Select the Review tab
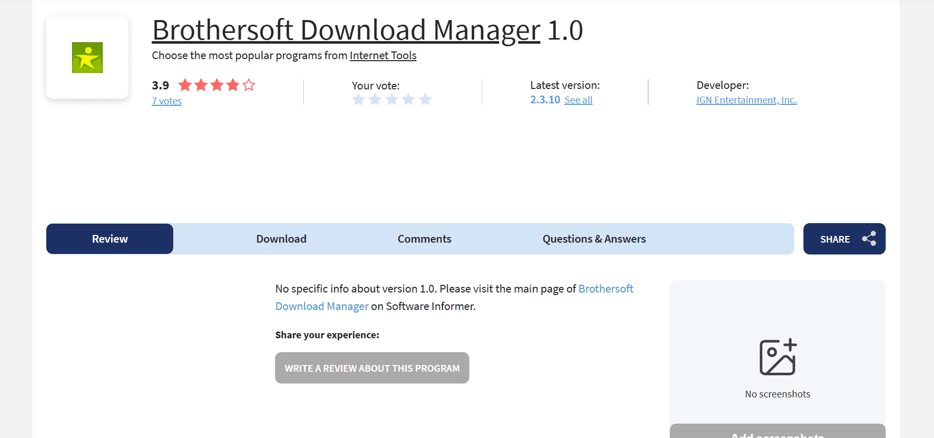 pyautogui.click(x=109, y=239)
